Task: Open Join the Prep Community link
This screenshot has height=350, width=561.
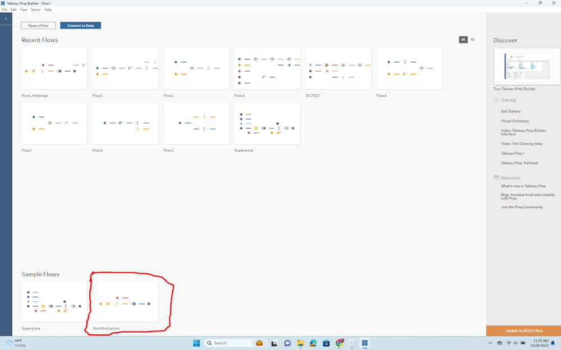Action: tap(522, 207)
